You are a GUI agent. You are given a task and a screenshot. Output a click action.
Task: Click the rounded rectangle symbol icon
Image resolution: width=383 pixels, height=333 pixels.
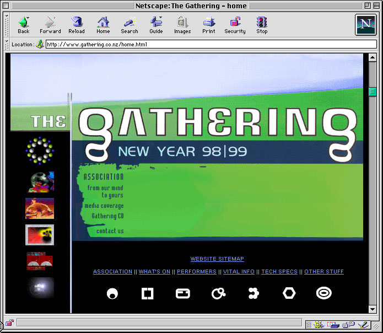183,293
